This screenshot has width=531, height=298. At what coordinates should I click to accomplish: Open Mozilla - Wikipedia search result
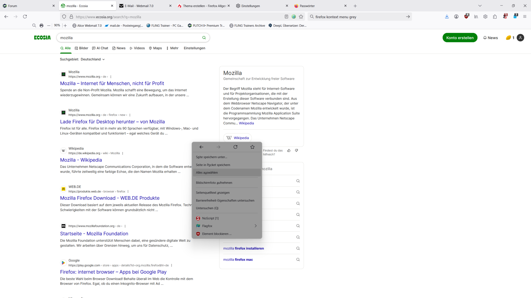[81, 160]
